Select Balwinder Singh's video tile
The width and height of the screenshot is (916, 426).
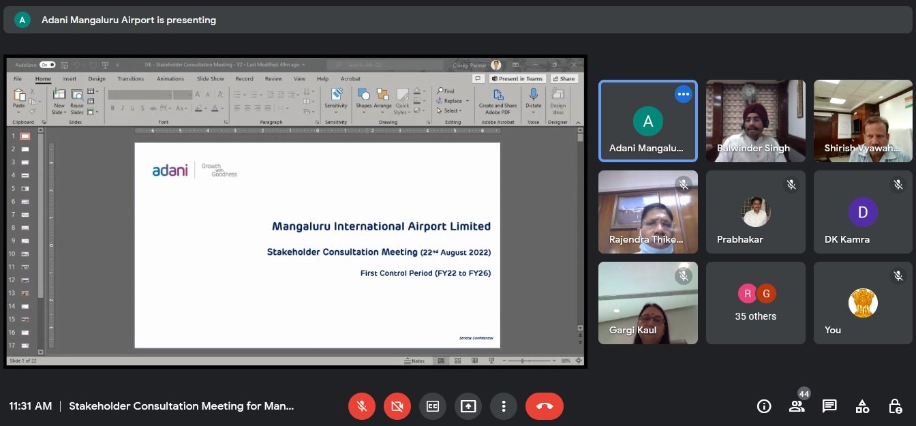(x=756, y=121)
